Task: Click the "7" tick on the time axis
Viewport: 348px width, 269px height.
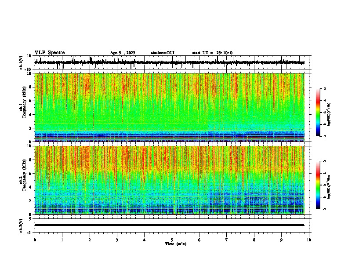Action: (227, 240)
